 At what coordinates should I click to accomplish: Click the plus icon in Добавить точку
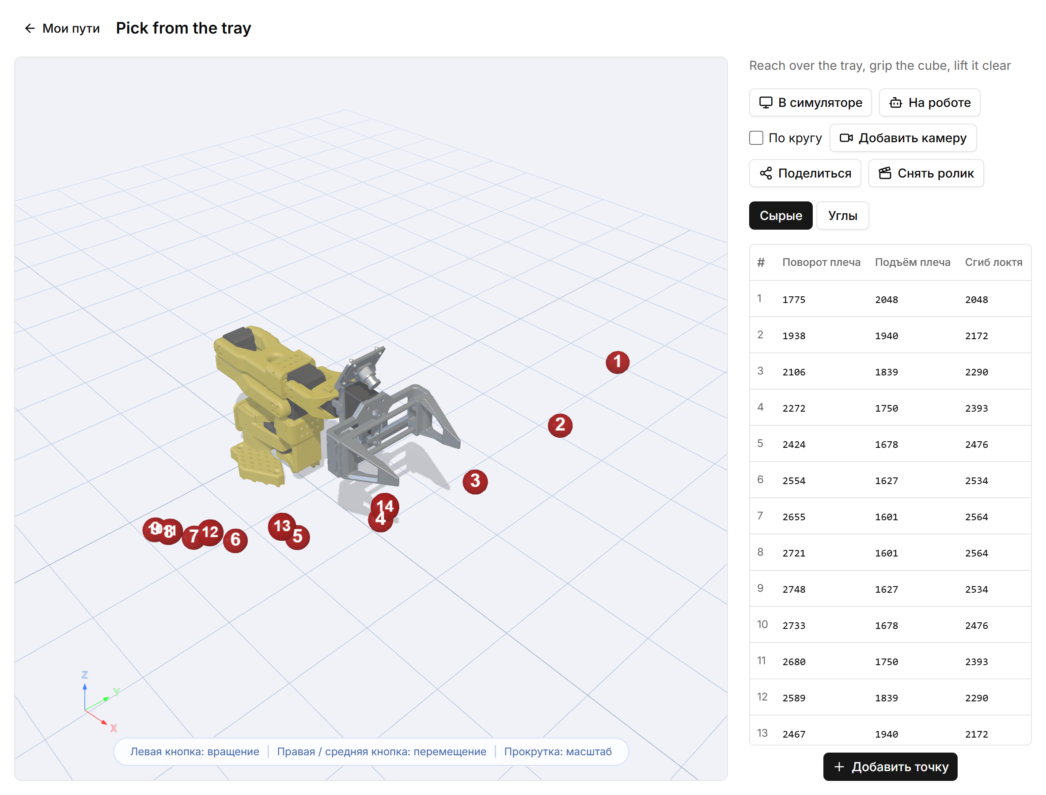839,767
